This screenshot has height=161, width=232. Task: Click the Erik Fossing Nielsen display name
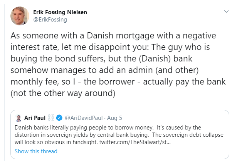tap(60, 12)
